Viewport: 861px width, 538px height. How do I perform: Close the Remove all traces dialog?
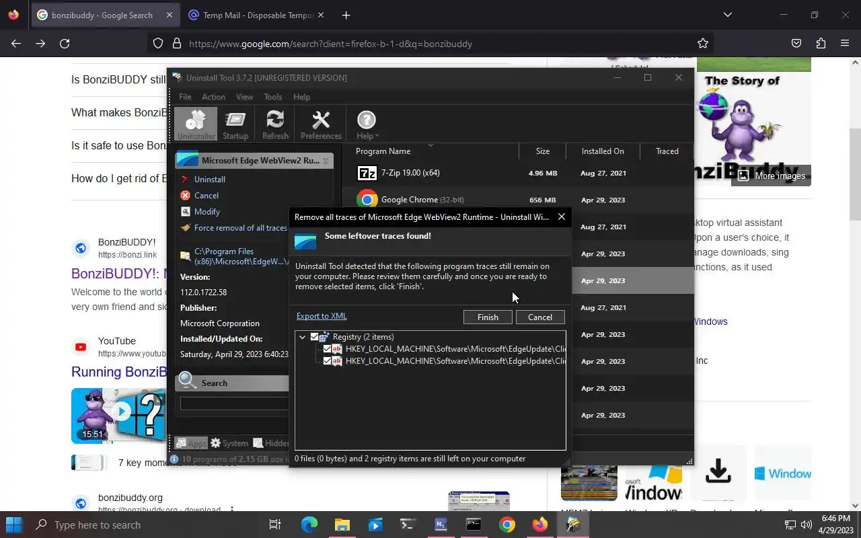(x=561, y=217)
